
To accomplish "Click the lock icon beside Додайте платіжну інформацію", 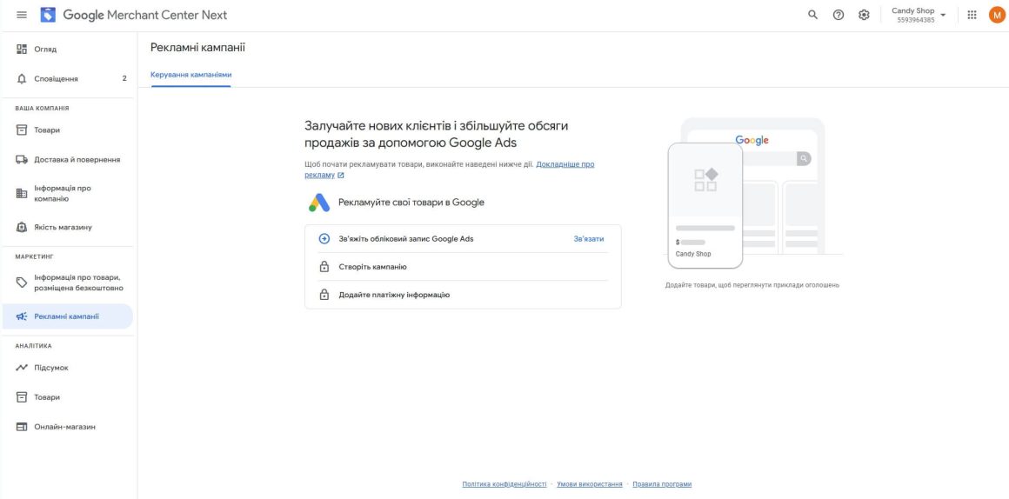I will (324, 296).
